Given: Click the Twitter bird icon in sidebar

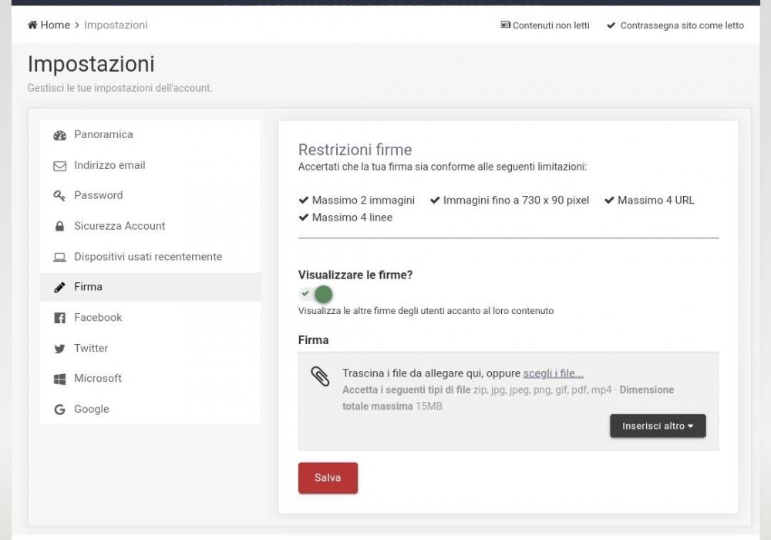Looking at the screenshot, I should pyautogui.click(x=60, y=349).
